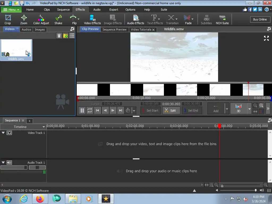The width and height of the screenshot is (272, 204).
Task: Open Timeline mode dropdown
Action: click(x=44, y=127)
